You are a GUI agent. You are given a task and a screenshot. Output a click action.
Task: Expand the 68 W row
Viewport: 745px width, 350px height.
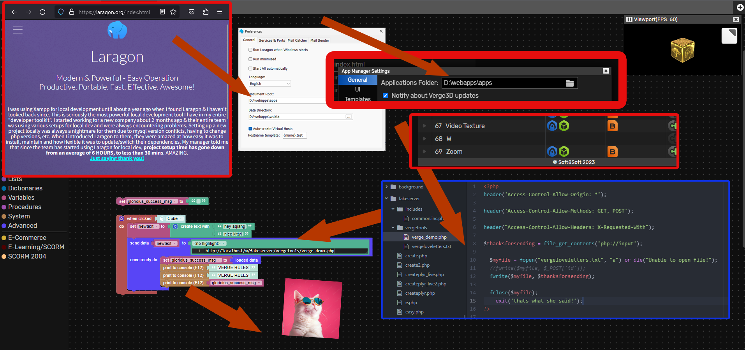(424, 139)
